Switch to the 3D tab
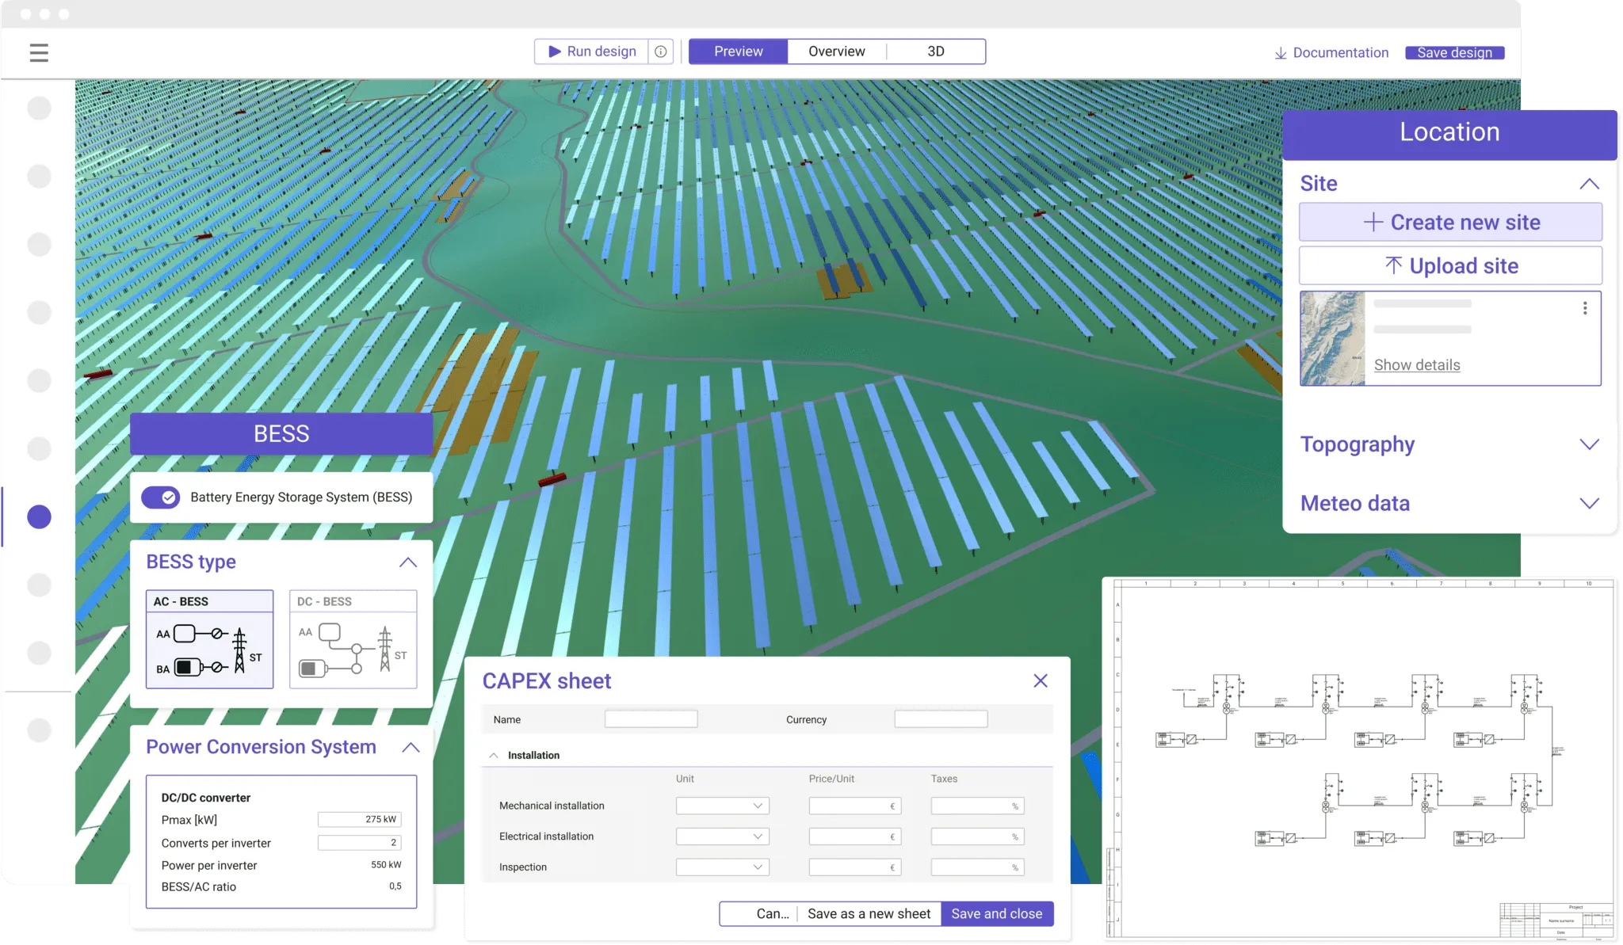Screen dimensions: 1623x945 [935, 51]
